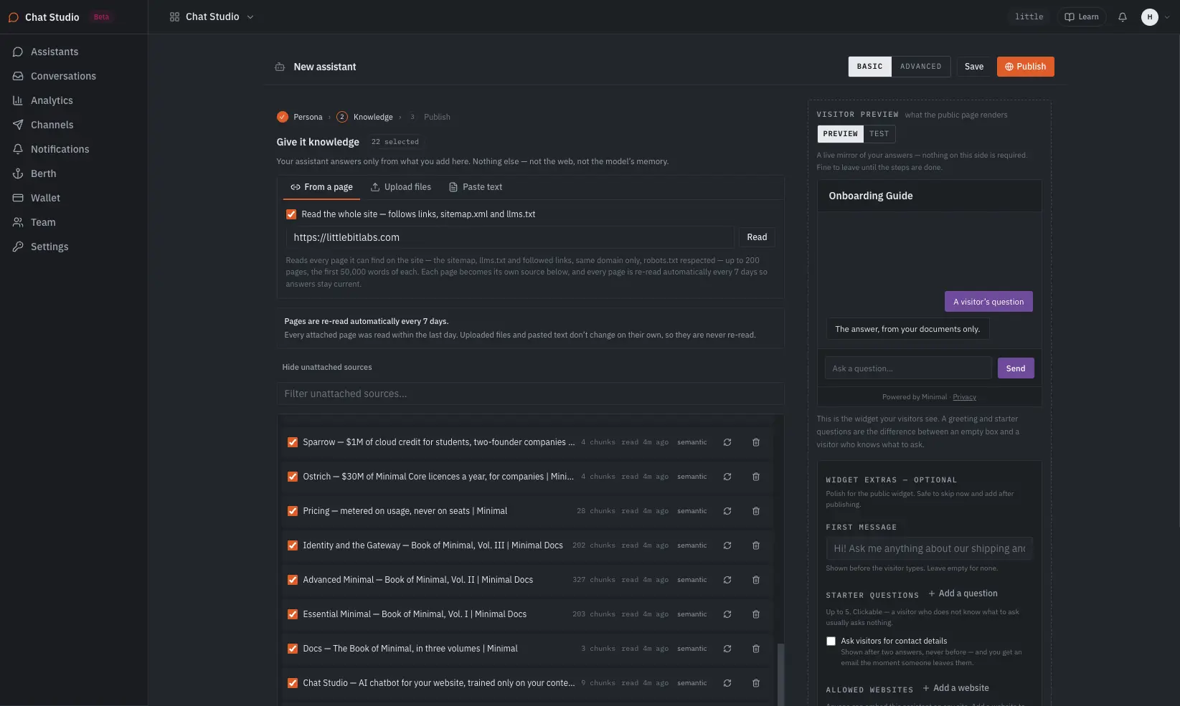The width and height of the screenshot is (1180, 706).
Task: Open the account menu chevron beside avatar
Action: tap(1167, 17)
